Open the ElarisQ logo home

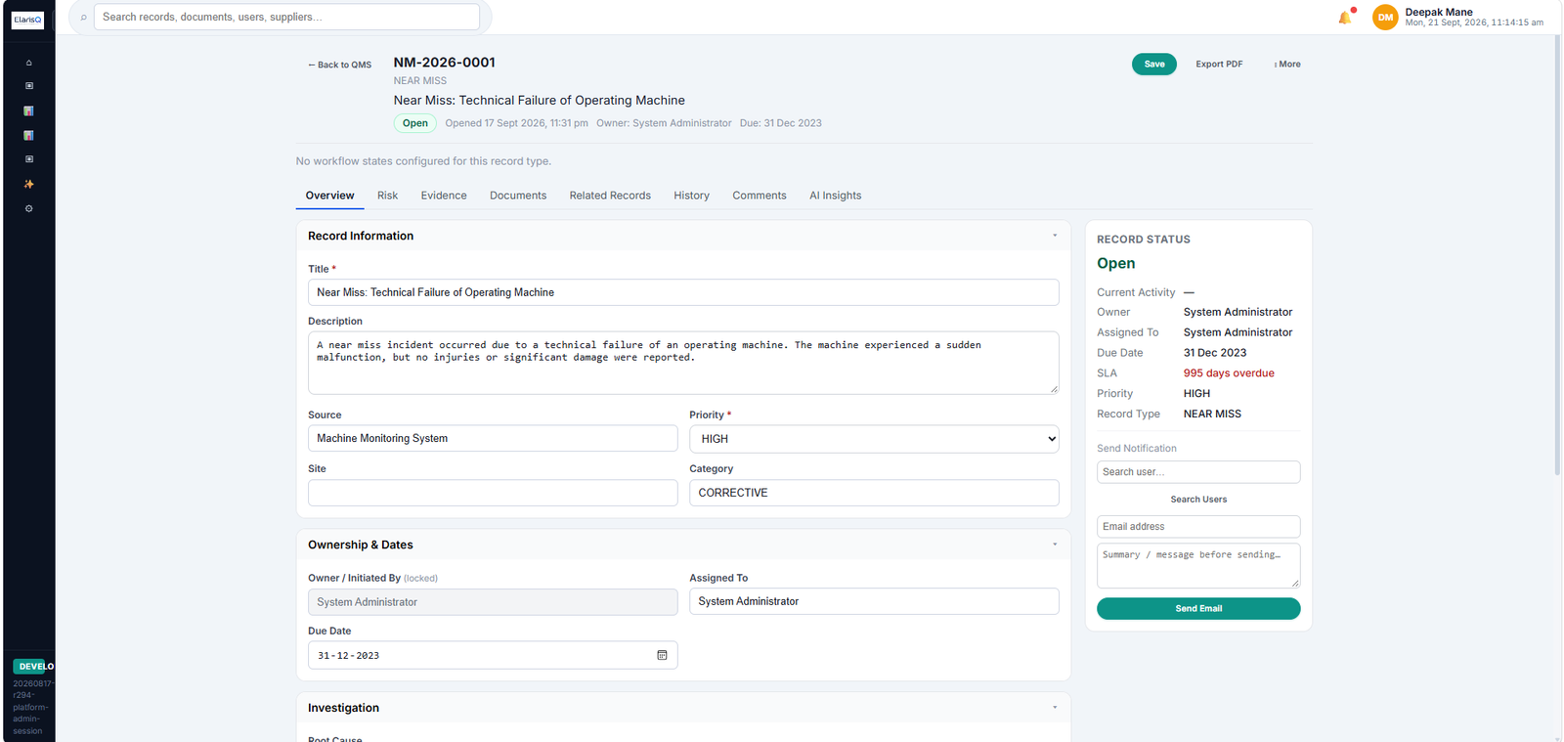[27, 20]
